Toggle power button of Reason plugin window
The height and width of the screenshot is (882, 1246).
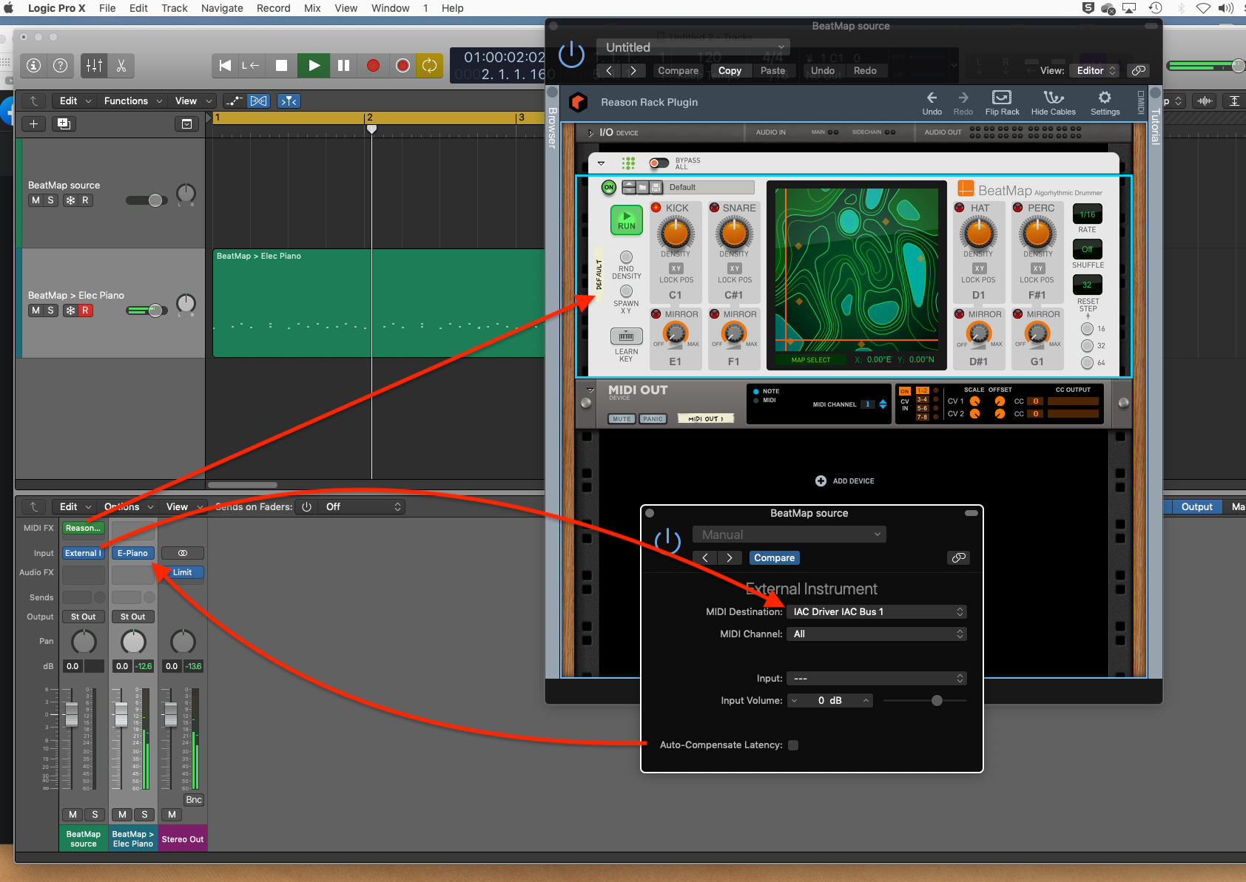click(571, 54)
